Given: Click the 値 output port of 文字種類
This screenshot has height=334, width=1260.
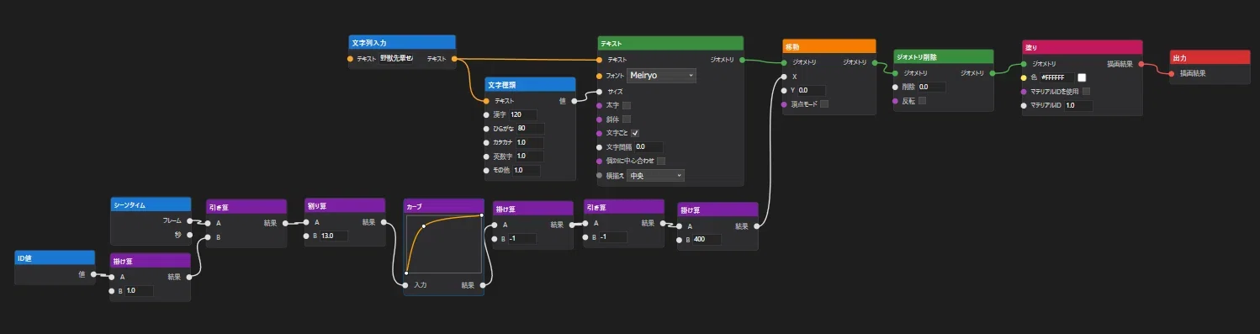Looking at the screenshot, I should click(x=574, y=101).
